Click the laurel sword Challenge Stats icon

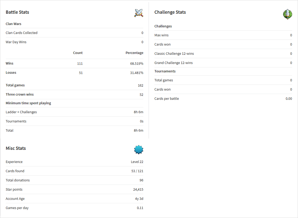click(287, 14)
